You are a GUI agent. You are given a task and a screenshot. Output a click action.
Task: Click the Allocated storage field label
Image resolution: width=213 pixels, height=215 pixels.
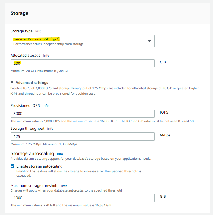pos(25,56)
